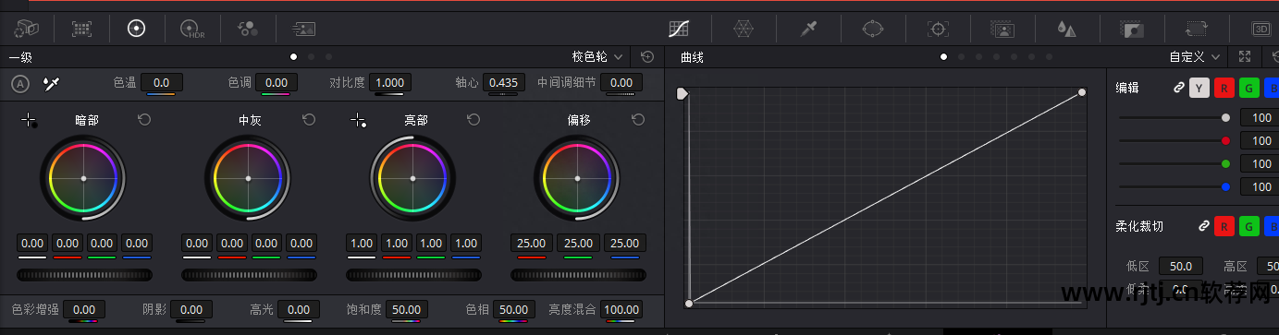Screen dimensions: 1279x335
Task: Open the Curves palette icon
Action: pyautogui.click(x=679, y=29)
